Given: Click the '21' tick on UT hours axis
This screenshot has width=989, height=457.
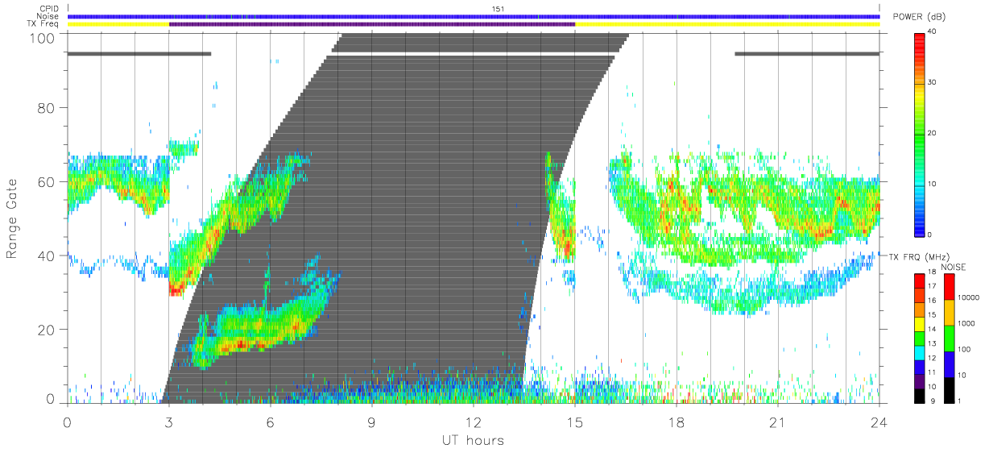Looking at the screenshot, I should (x=778, y=422).
